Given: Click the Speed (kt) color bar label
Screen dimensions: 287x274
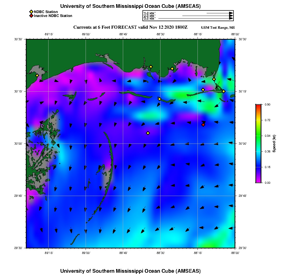Looking at the screenshot, I should (x=274, y=144).
